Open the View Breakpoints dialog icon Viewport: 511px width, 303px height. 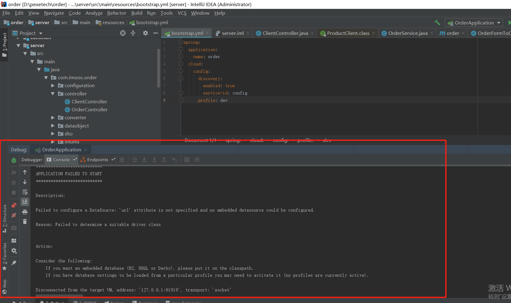pos(14,205)
